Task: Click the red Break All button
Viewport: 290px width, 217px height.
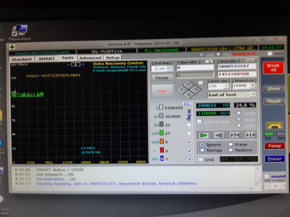Action: 273,68
